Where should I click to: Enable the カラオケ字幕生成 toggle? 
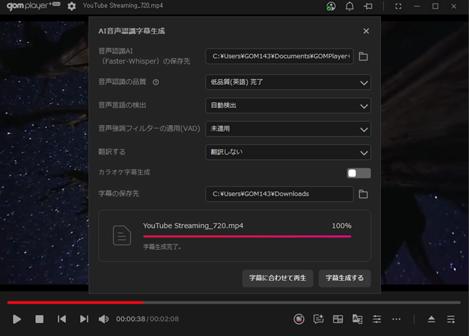coord(359,173)
